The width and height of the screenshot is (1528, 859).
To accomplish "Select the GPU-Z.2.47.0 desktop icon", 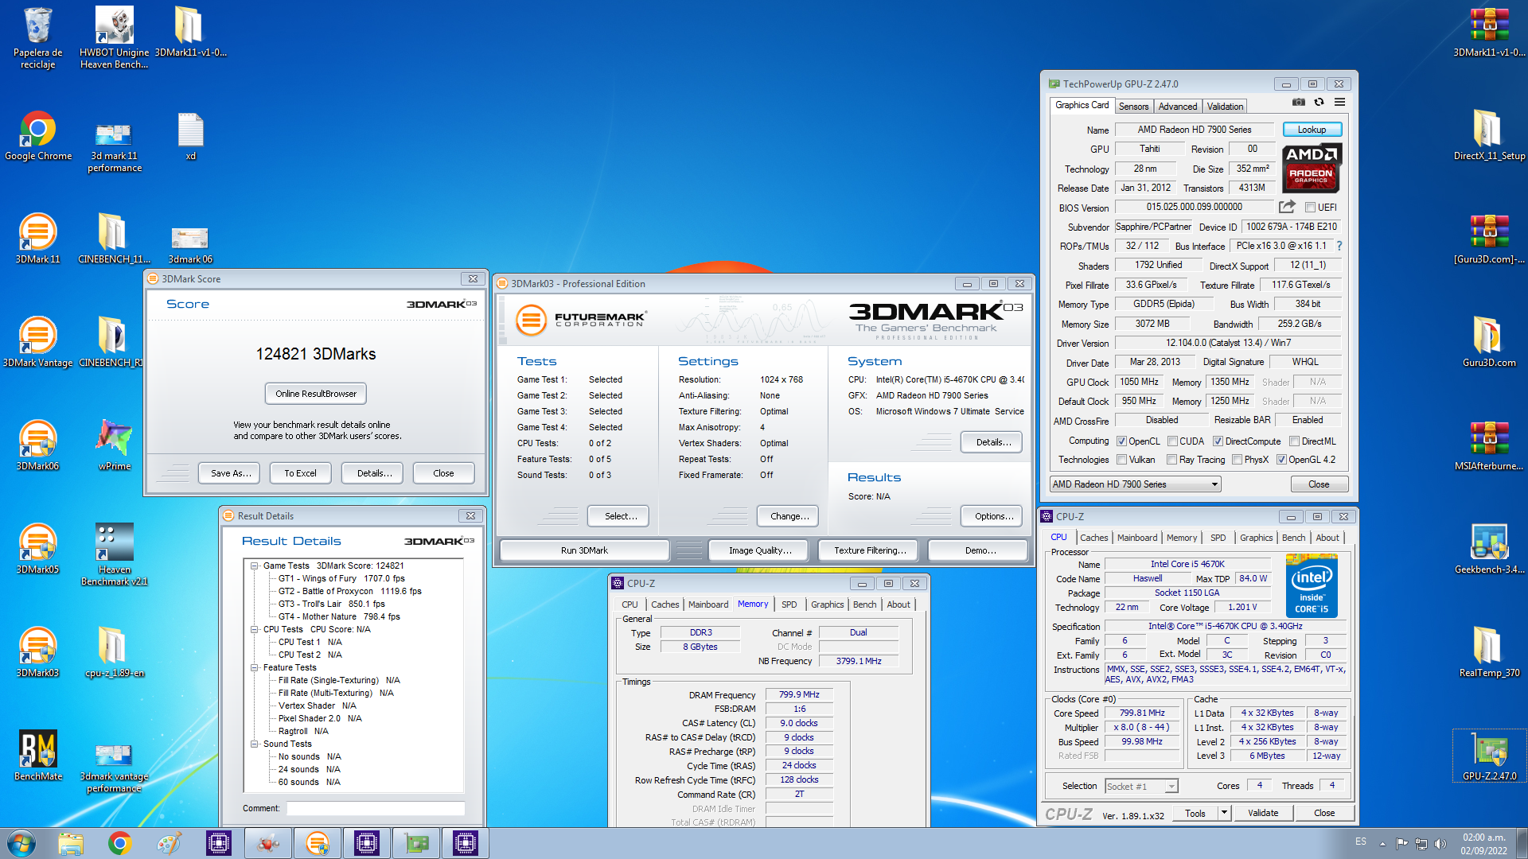I will pos(1489,756).
